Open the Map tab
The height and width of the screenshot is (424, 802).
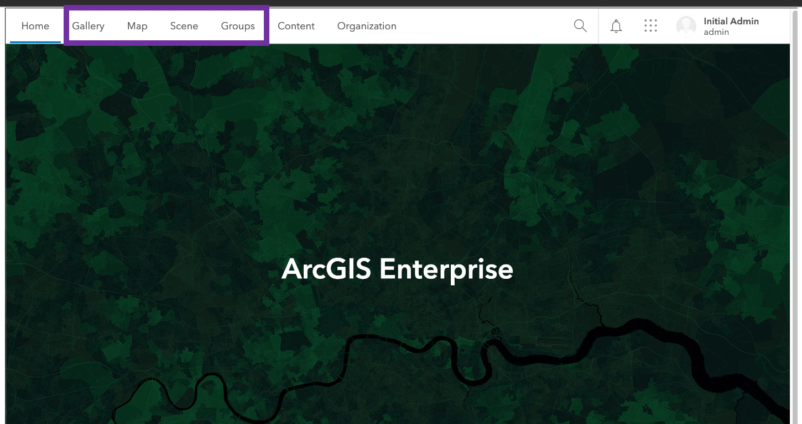(x=137, y=26)
